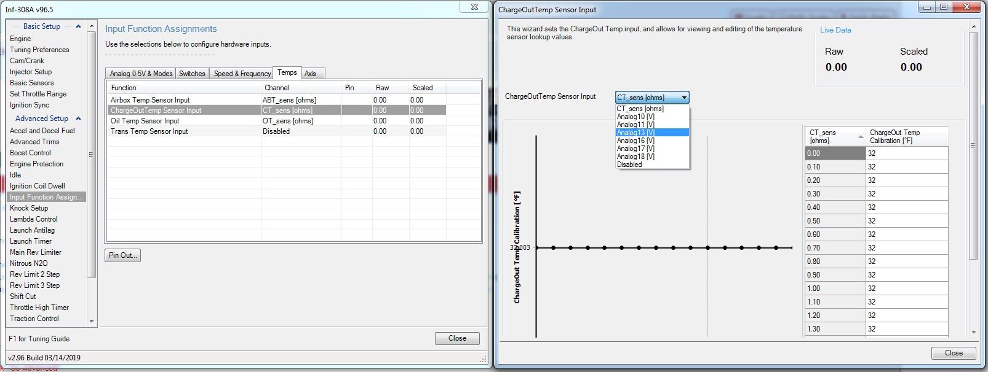Image resolution: width=988 pixels, height=372 pixels.
Task: Pick Analog16 [V] in dropdown list
Action: [x=652, y=141]
